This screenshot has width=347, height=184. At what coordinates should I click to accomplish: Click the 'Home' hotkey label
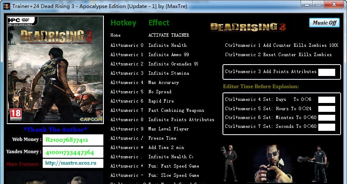click(x=116, y=35)
